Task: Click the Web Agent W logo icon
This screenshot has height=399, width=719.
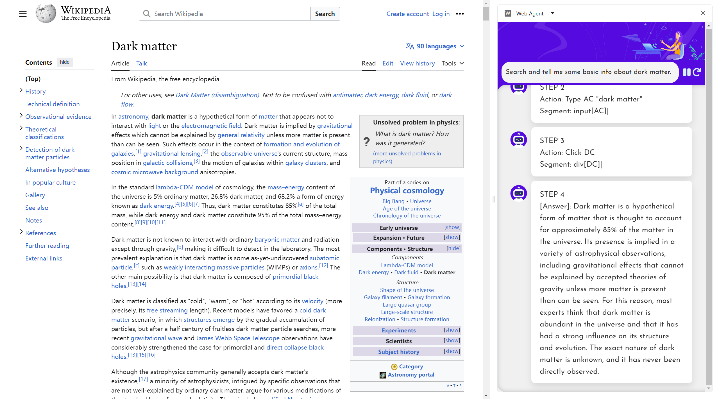Action: [508, 13]
